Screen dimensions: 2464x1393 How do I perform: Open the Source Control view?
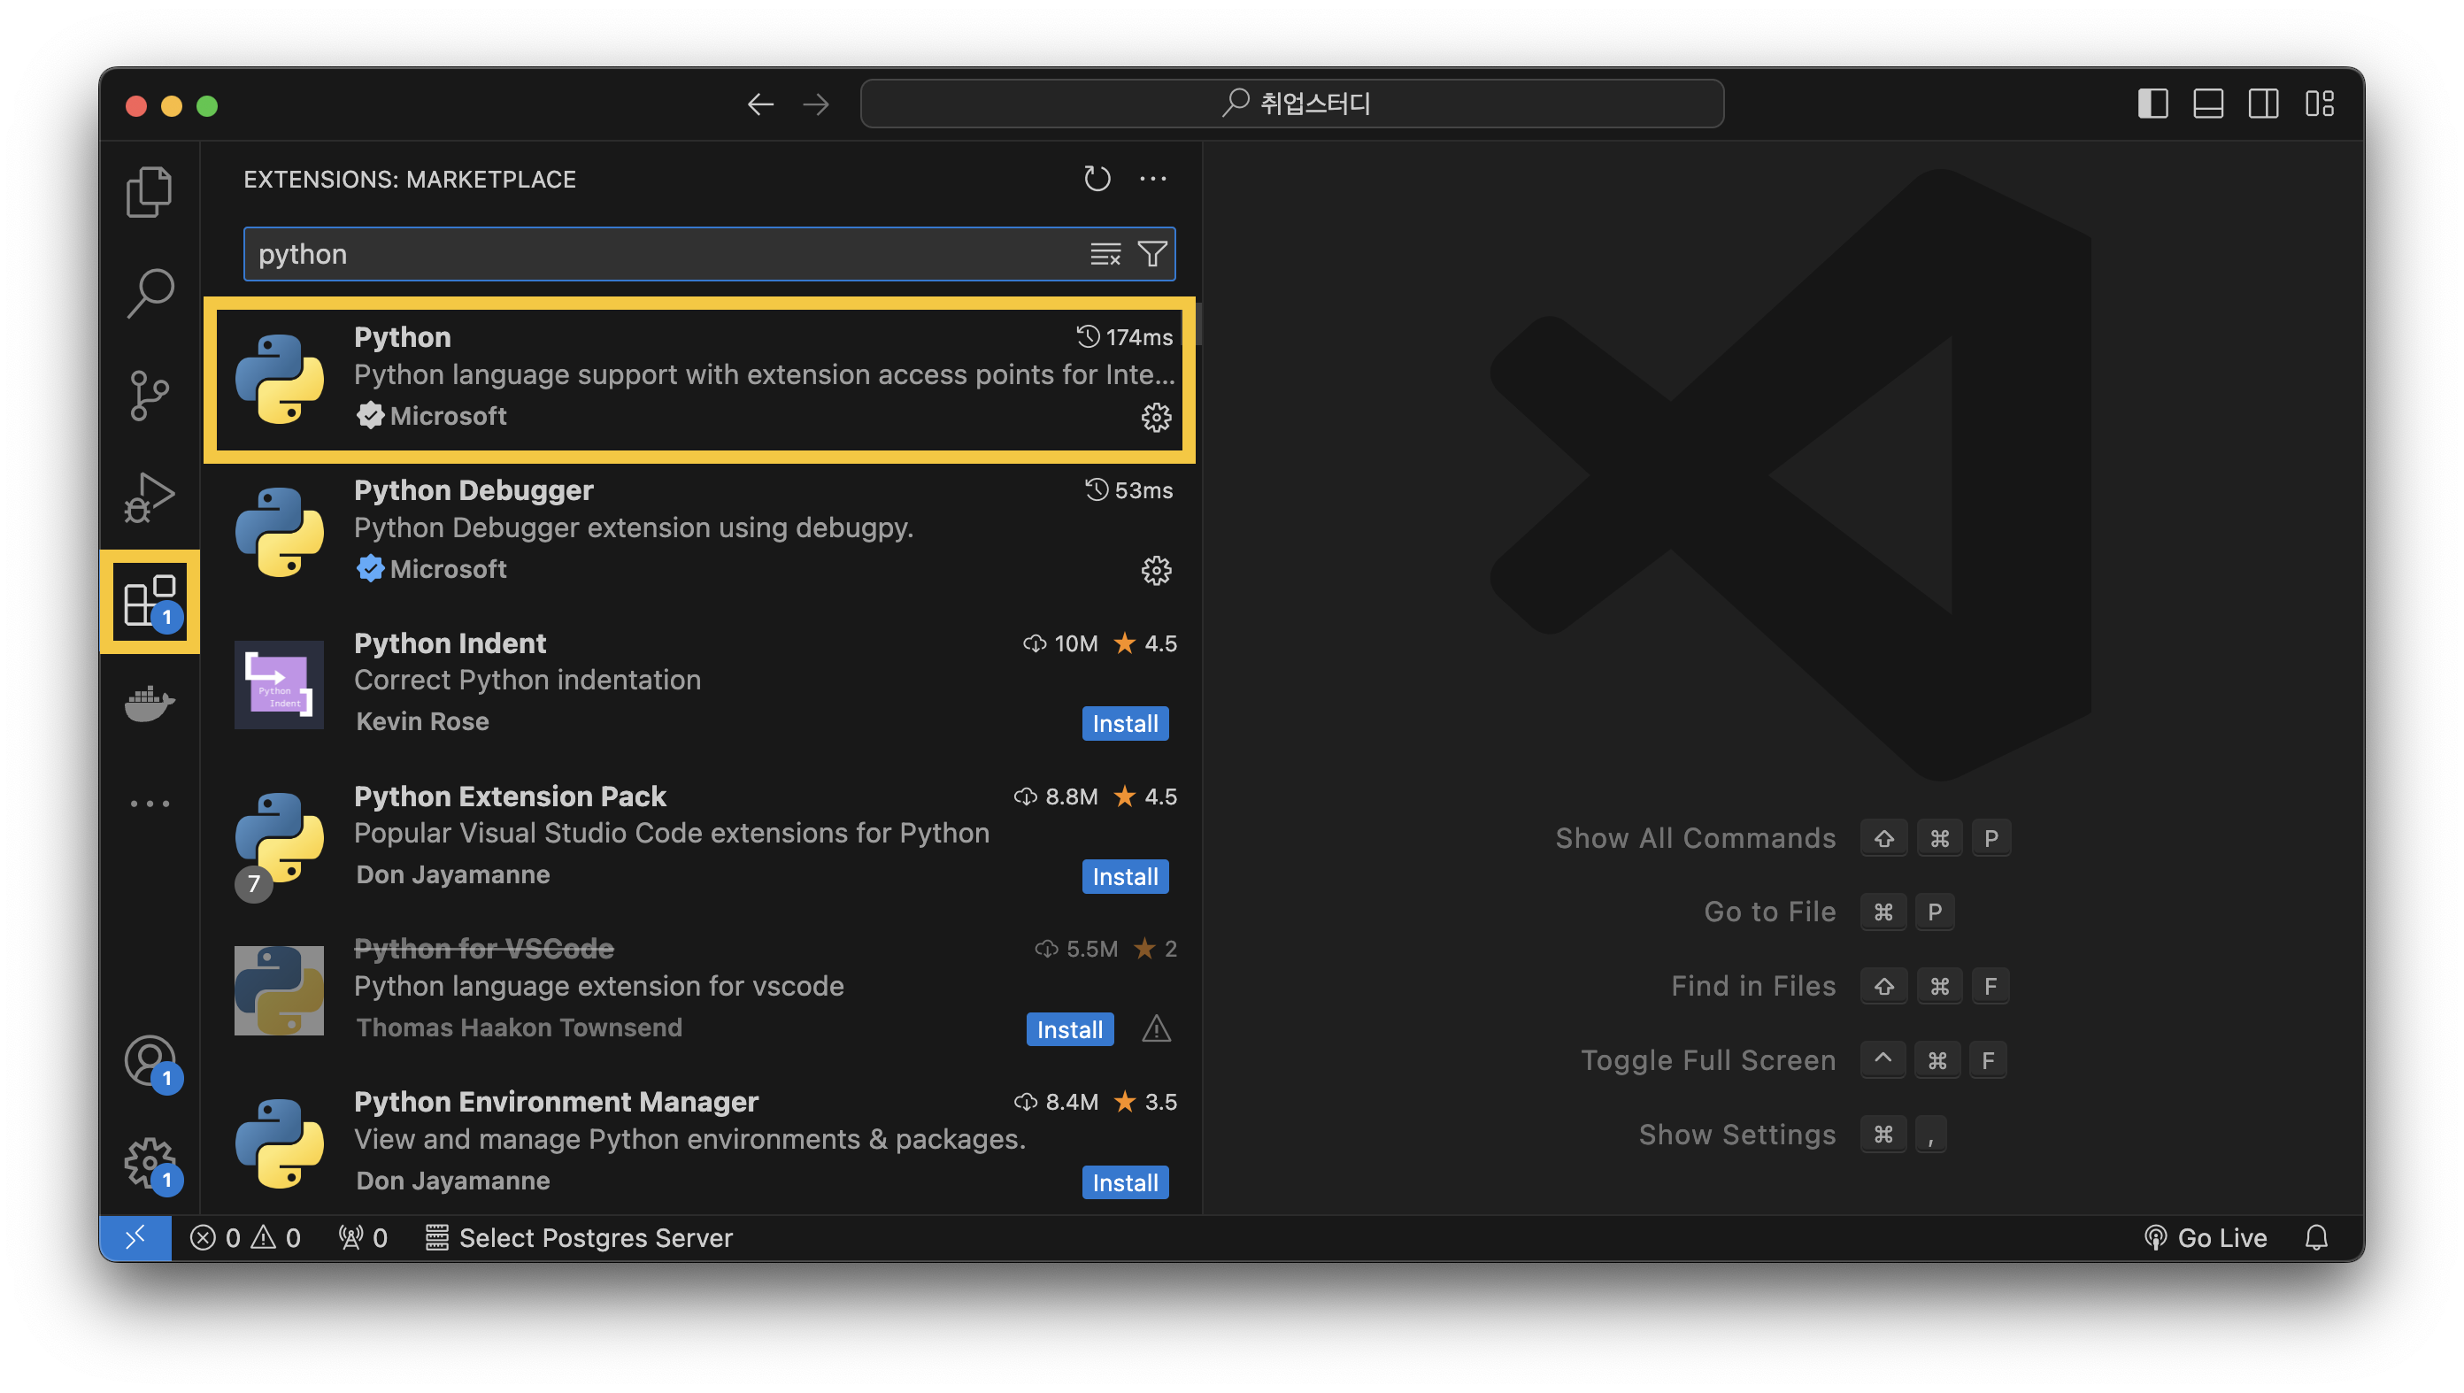click(x=150, y=395)
